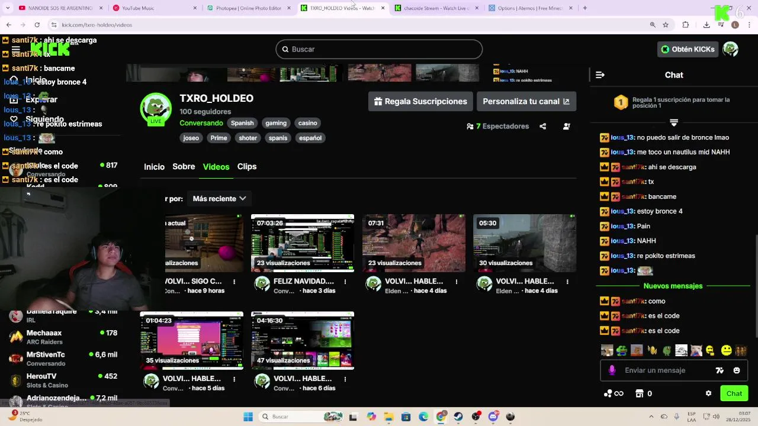Open the media control music-note icon
Image resolution: width=758 pixels, height=426 pixels.
tap(721, 25)
